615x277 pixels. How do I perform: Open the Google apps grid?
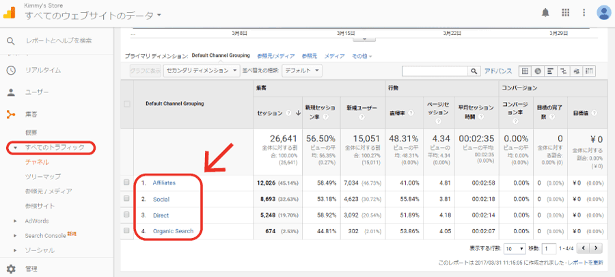click(565, 12)
